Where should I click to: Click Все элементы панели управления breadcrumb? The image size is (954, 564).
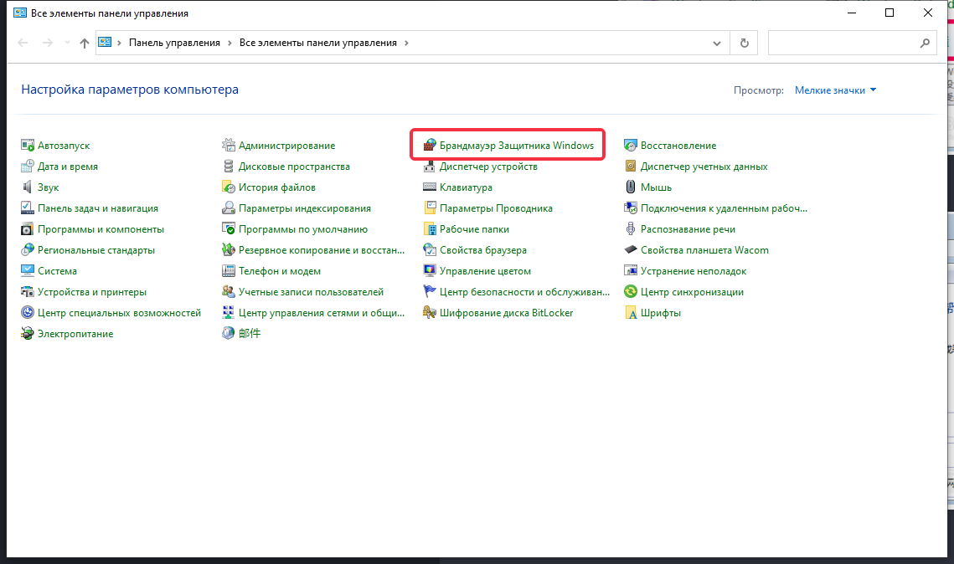pos(318,43)
